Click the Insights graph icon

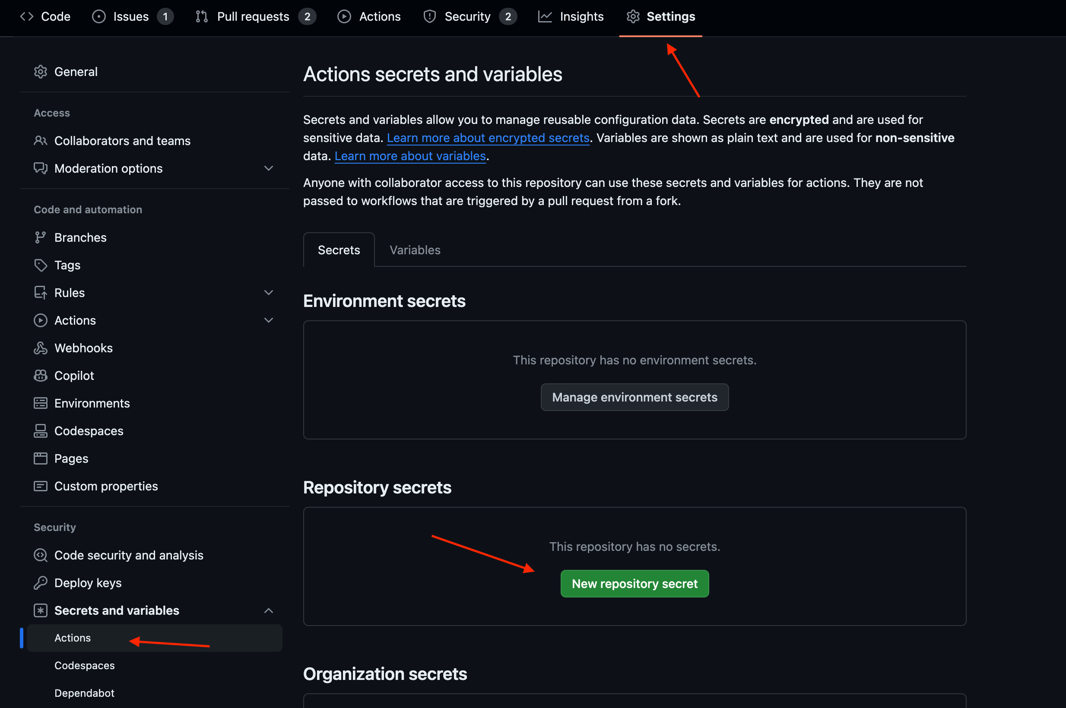click(x=545, y=17)
